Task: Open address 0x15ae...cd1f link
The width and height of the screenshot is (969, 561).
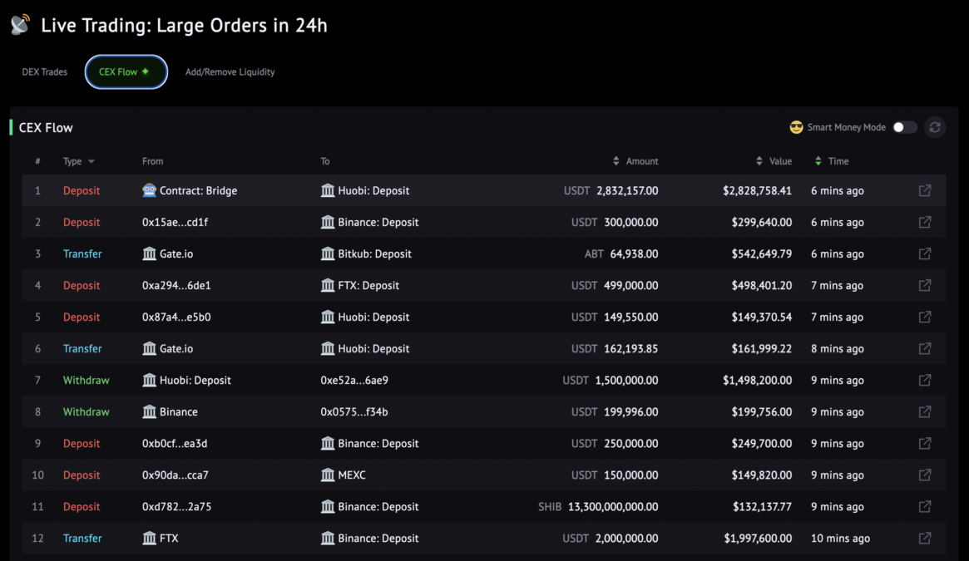Action: click(x=175, y=222)
